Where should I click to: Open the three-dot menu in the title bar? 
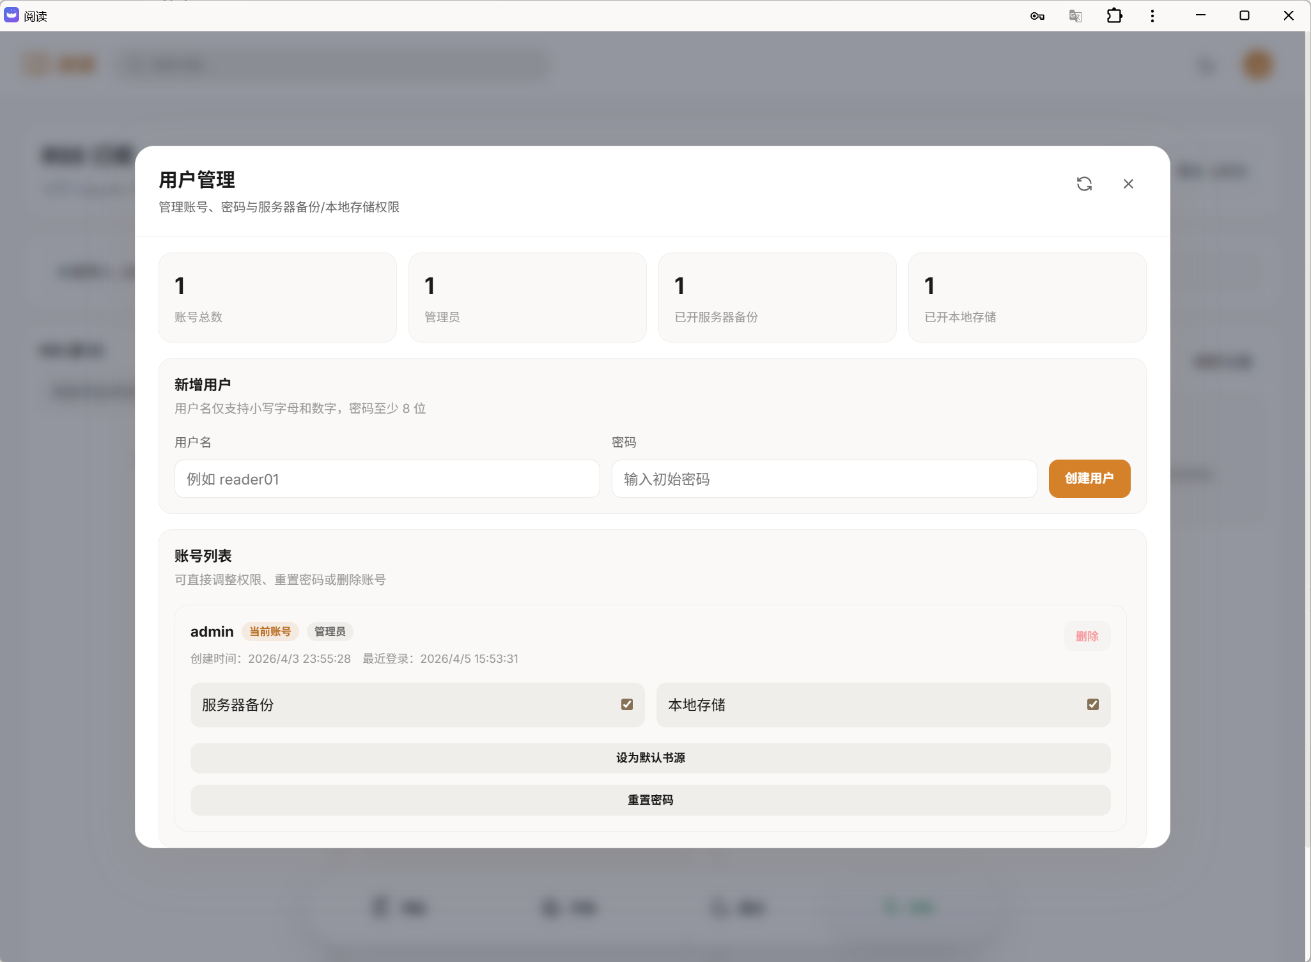pyautogui.click(x=1152, y=15)
